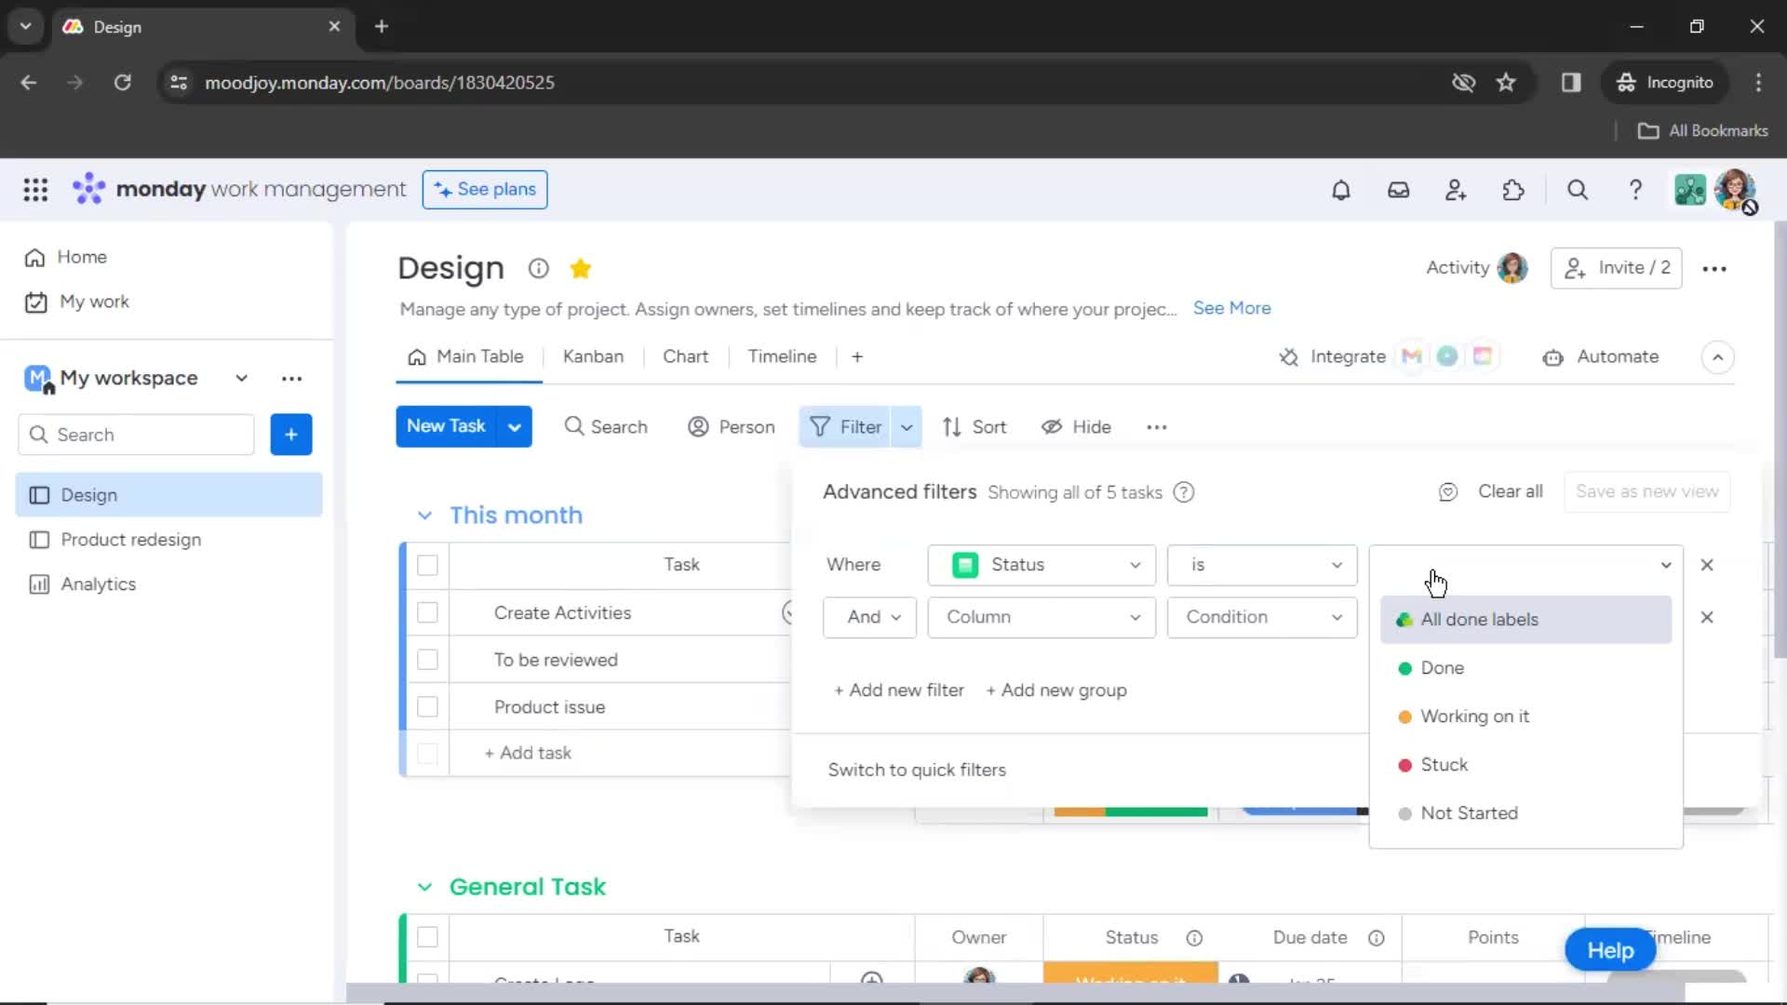The height and width of the screenshot is (1005, 1787).
Task: Open the help question mark in top bar
Action: tap(1635, 190)
